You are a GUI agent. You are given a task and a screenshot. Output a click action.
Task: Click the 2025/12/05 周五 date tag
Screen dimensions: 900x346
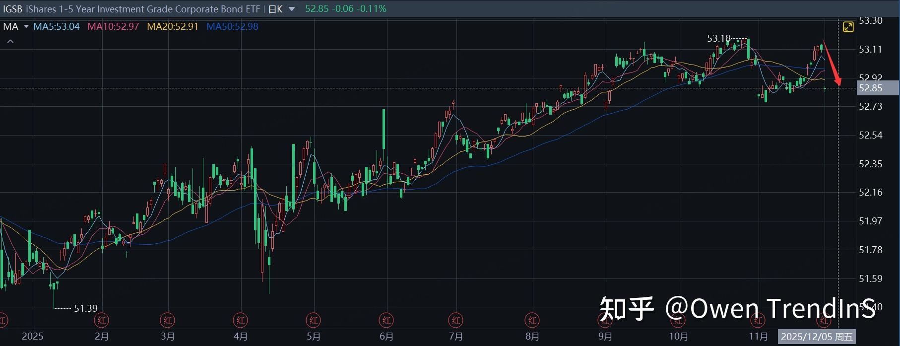coord(817,337)
